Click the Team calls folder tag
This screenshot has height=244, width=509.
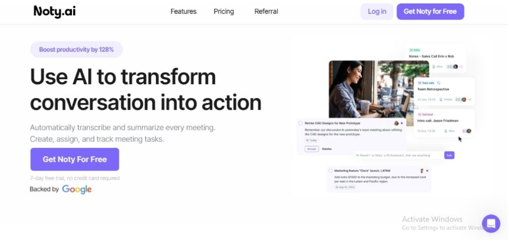(426, 83)
